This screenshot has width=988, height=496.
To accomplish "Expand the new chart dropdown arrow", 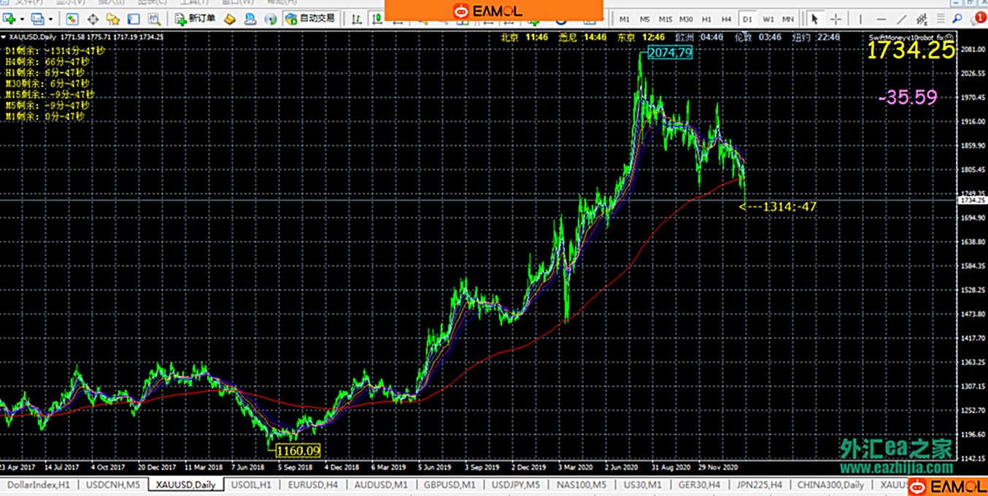I will (x=23, y=19).
